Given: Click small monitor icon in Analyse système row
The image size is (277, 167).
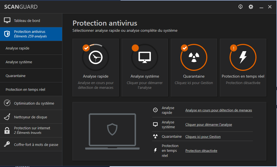Looking at the screenshot, I should (x=155, y=125).
